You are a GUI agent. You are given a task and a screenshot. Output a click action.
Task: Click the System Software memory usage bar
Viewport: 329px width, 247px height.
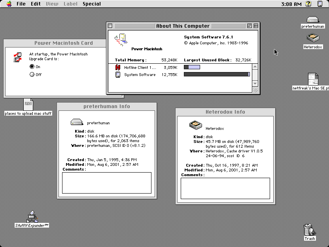coord(217,74)
